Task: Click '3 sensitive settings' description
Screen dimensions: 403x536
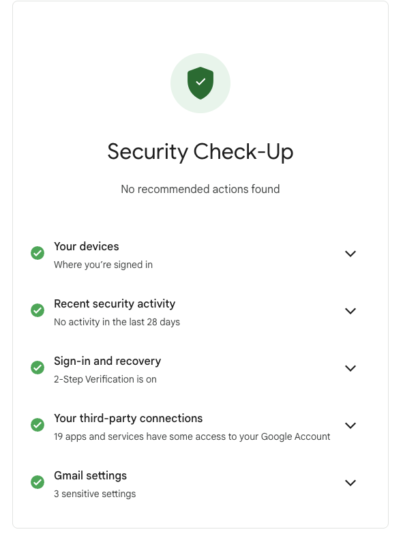Action: tap(95, 494)
